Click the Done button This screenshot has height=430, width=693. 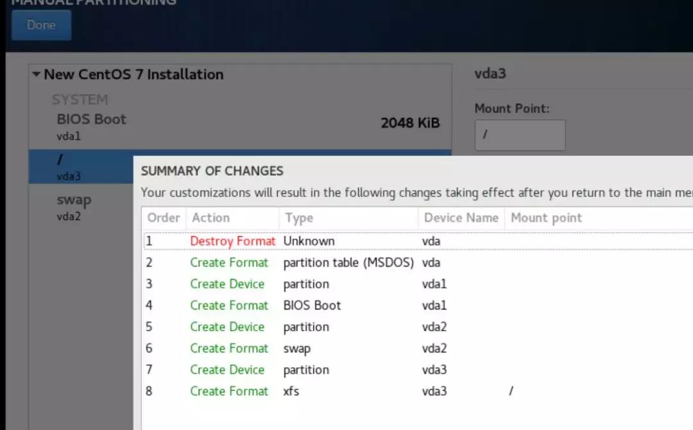pos(41,25)
